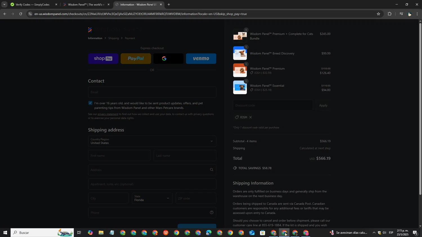The width and height of the screenshot is (422, 237).
Task: Focus the Apartment, suite field
Action: click(152, 184)
